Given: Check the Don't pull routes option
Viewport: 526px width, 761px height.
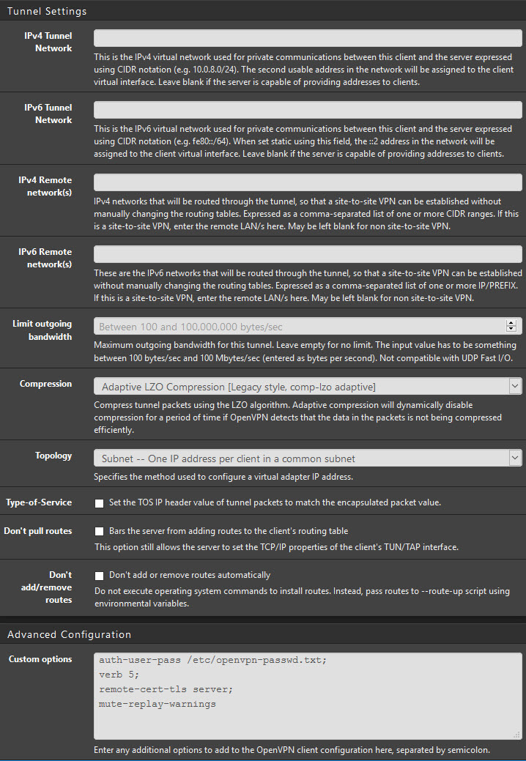Looking at the screenshot, I should pyautogui.click(x=99, y=532).
